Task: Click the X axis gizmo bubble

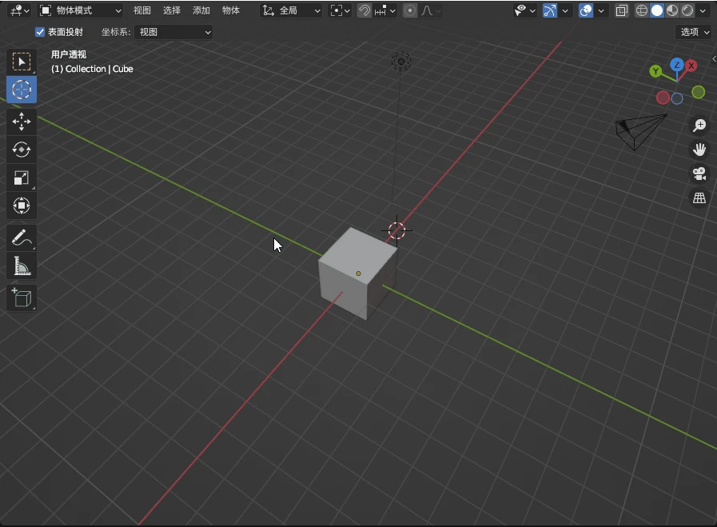Action: [691, 66]
